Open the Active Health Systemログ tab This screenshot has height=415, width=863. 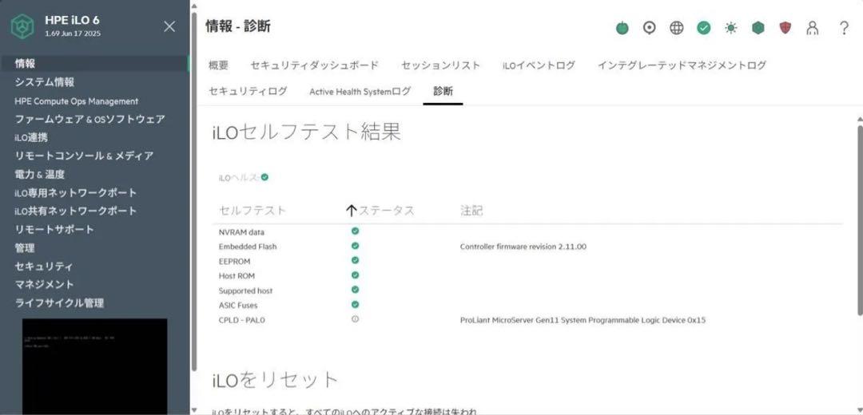tap(360, 91)
